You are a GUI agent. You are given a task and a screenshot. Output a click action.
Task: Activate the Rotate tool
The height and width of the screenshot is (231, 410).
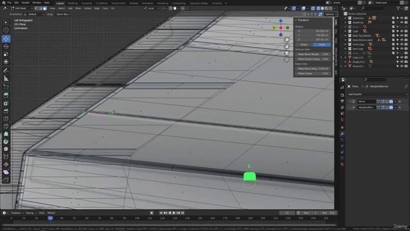click(6, 46)
